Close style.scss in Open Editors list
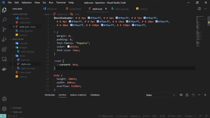 click(x=14, y=27)
